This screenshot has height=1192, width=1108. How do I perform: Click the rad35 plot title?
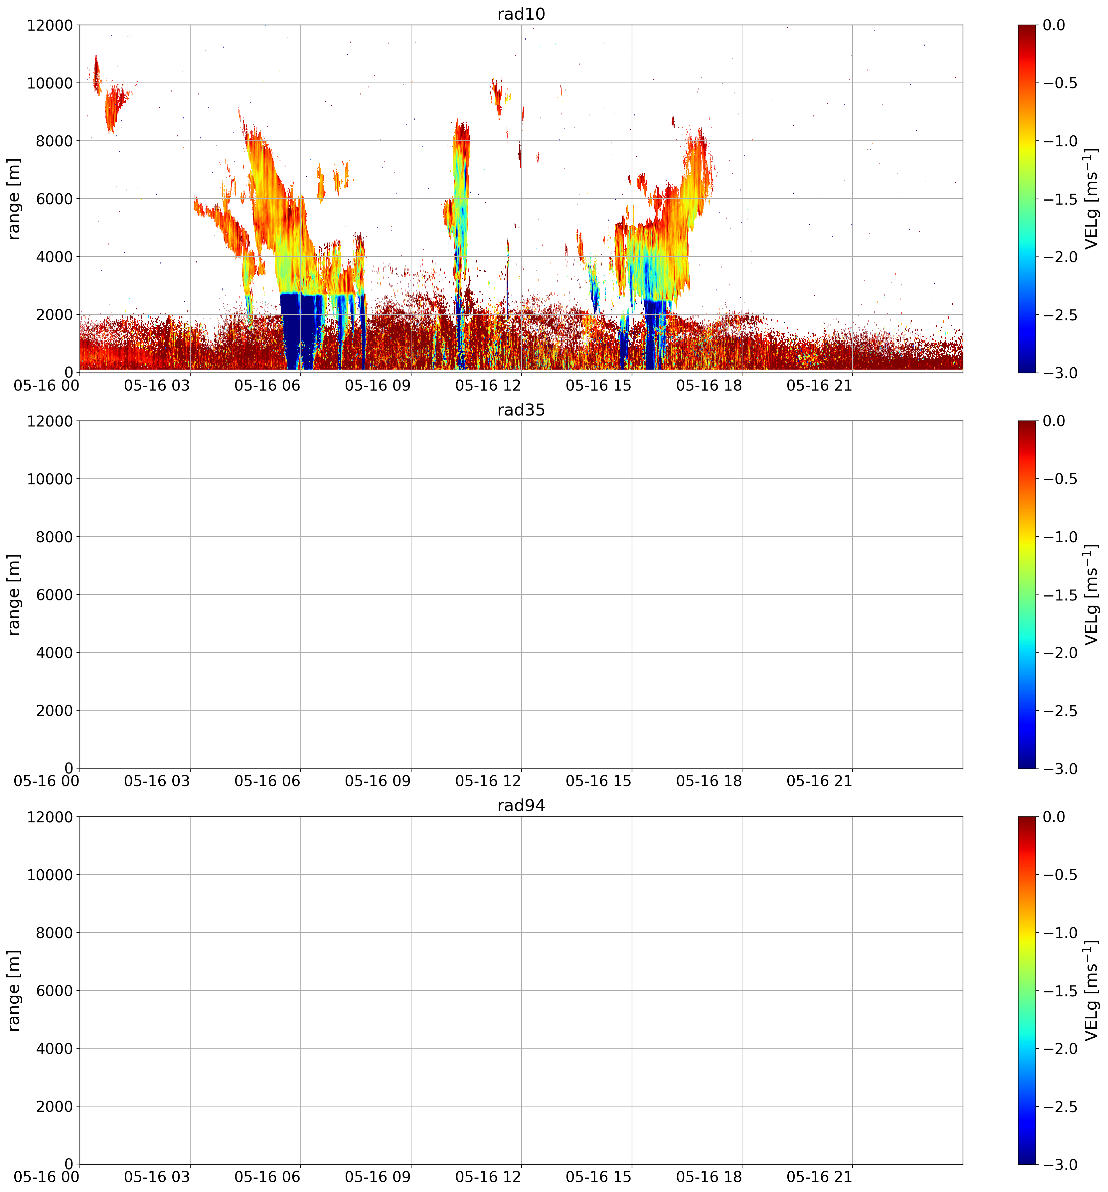point(521,410)
